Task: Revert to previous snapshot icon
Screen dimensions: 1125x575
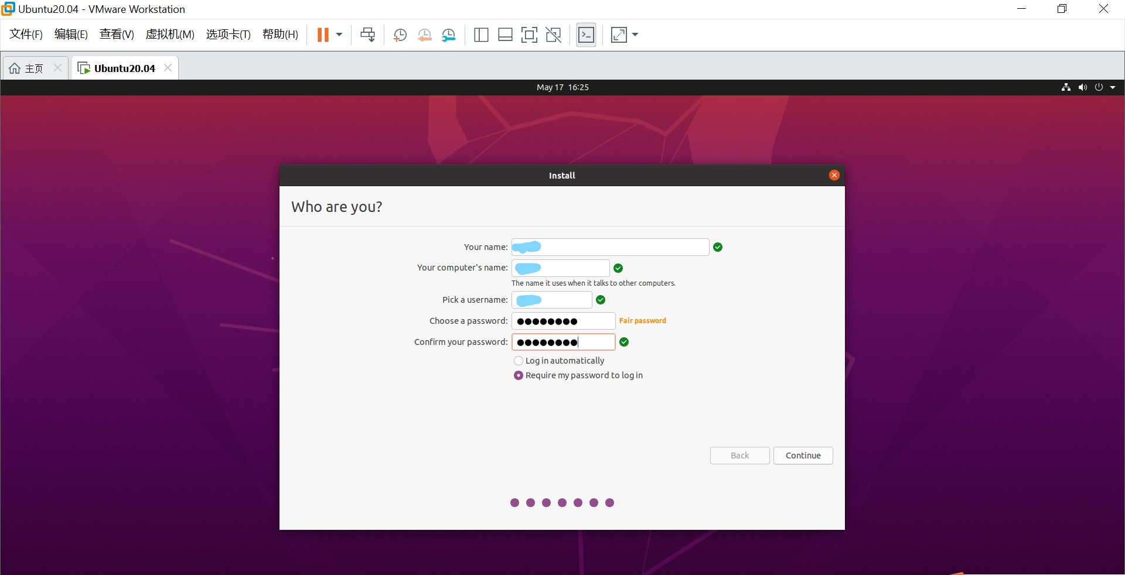Action: tap(425, 35)
